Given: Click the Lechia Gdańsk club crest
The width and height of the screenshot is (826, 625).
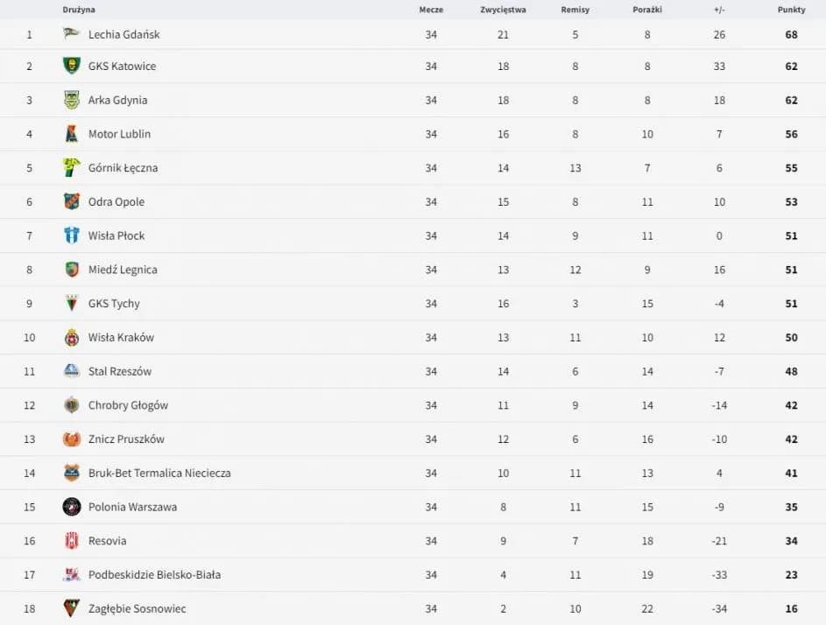Looking at the screenshot, I should (x=72, y=34).
